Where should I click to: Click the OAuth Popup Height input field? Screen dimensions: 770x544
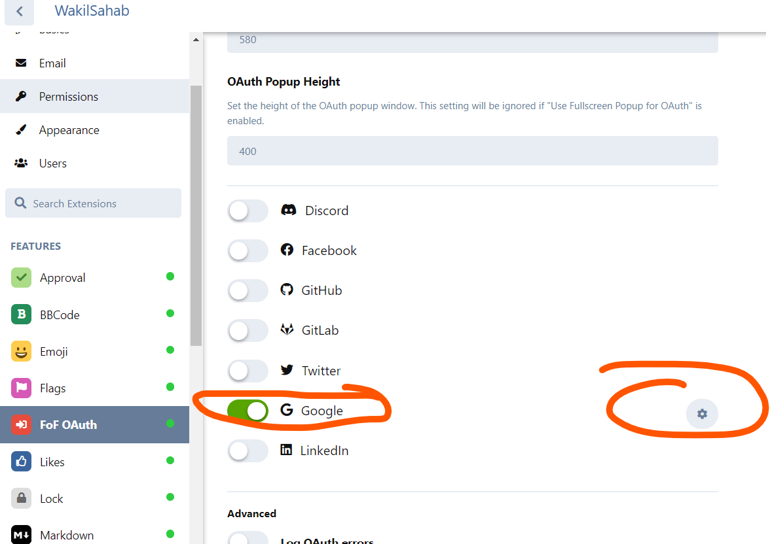(x=472, y=150)
